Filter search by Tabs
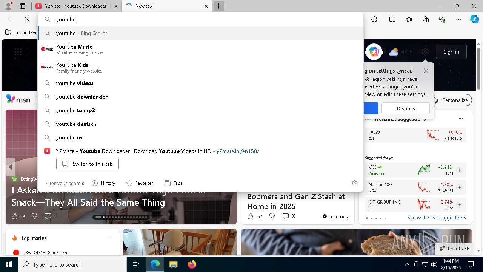 (174, 183)
